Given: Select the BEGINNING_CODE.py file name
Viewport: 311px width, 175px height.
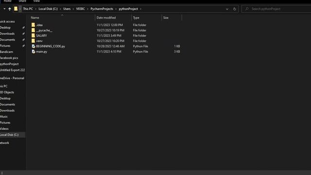Looking at the screenshot, I should tap(51, 46).
